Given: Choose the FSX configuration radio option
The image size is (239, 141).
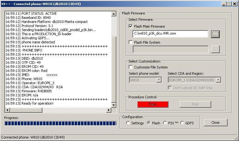Looking at the screenshot, I should point(165,123).
